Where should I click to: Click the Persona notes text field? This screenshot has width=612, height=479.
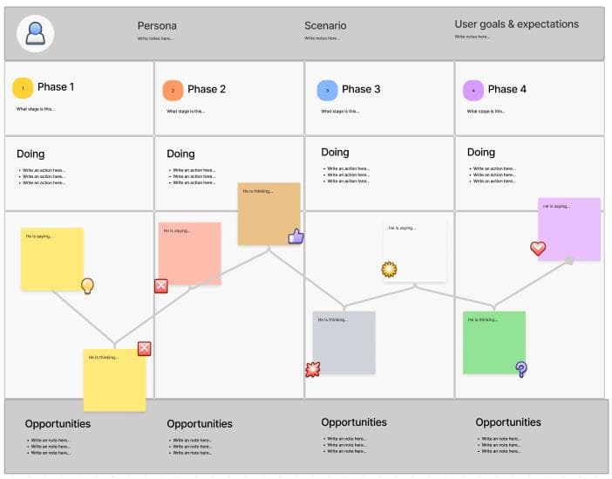(x=155, y=38)
